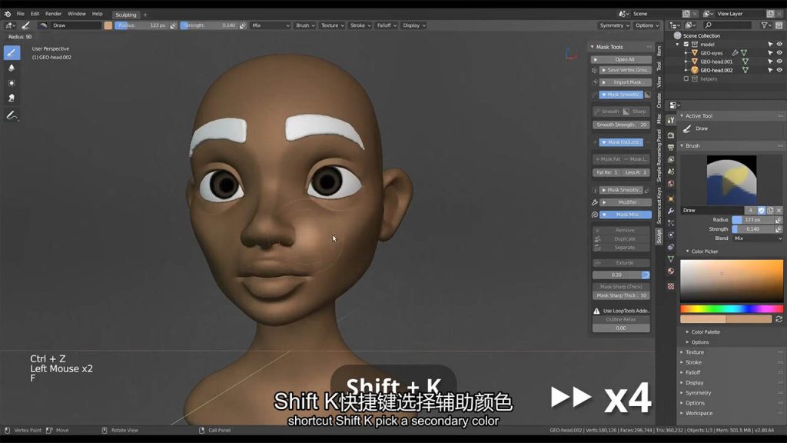787x443 pixels.
Task: Open the Modifier wrench properties tab
Action: coord(671,210)
